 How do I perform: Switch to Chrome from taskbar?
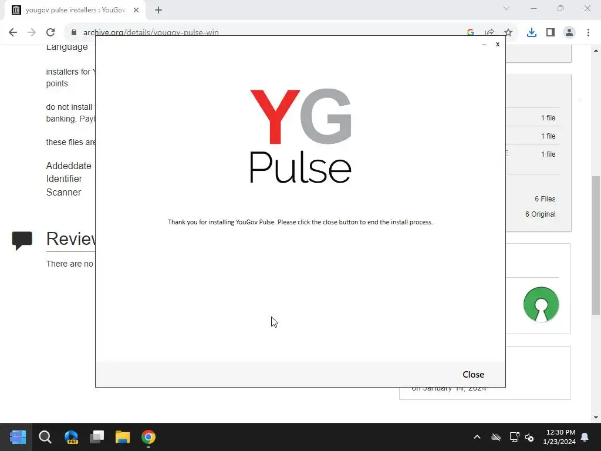pyautogui.click(x=148, y=437)
